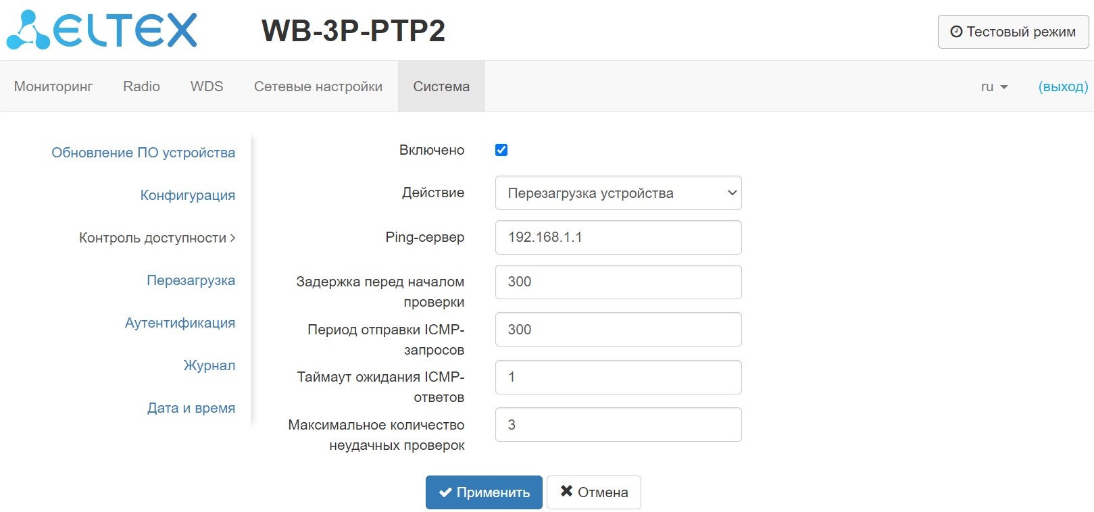The image size is (1094, 512).
Task: Go to the WDS tab
Action: pos(207,86)
